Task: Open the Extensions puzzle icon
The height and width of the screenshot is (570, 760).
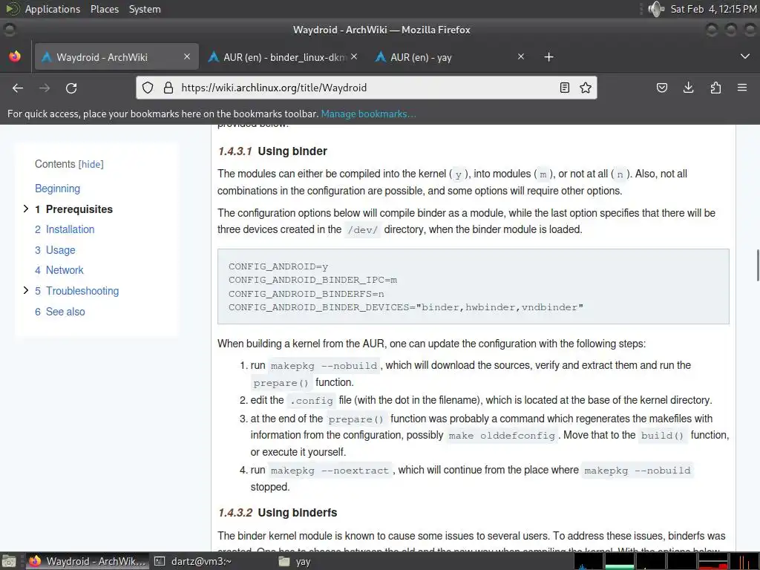Action: (715, 88)
